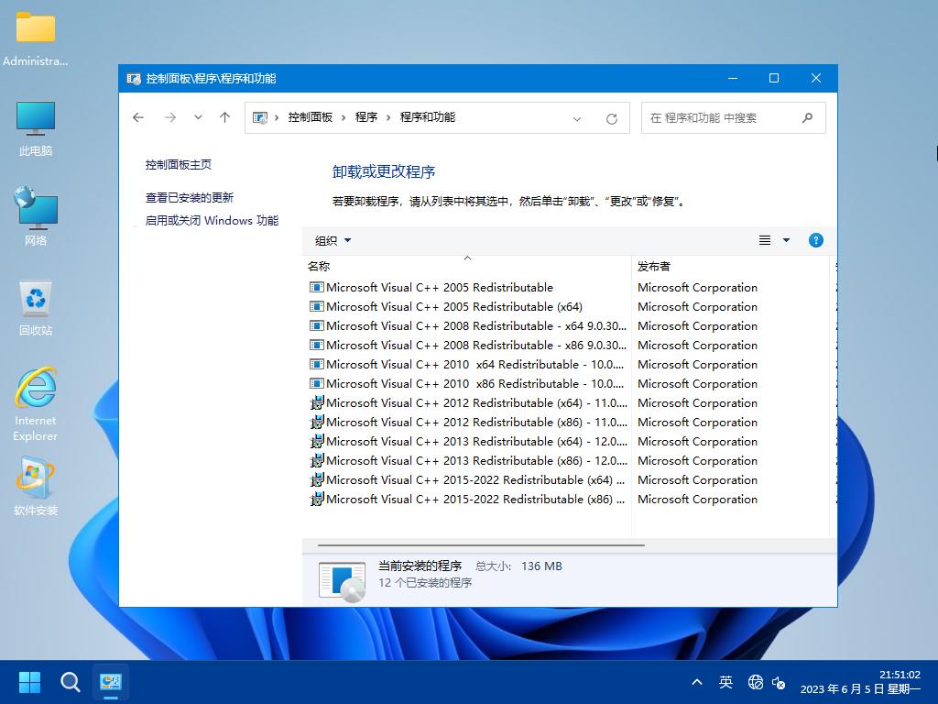Open 查看已安装的更新 link

[x=190, y=197]
